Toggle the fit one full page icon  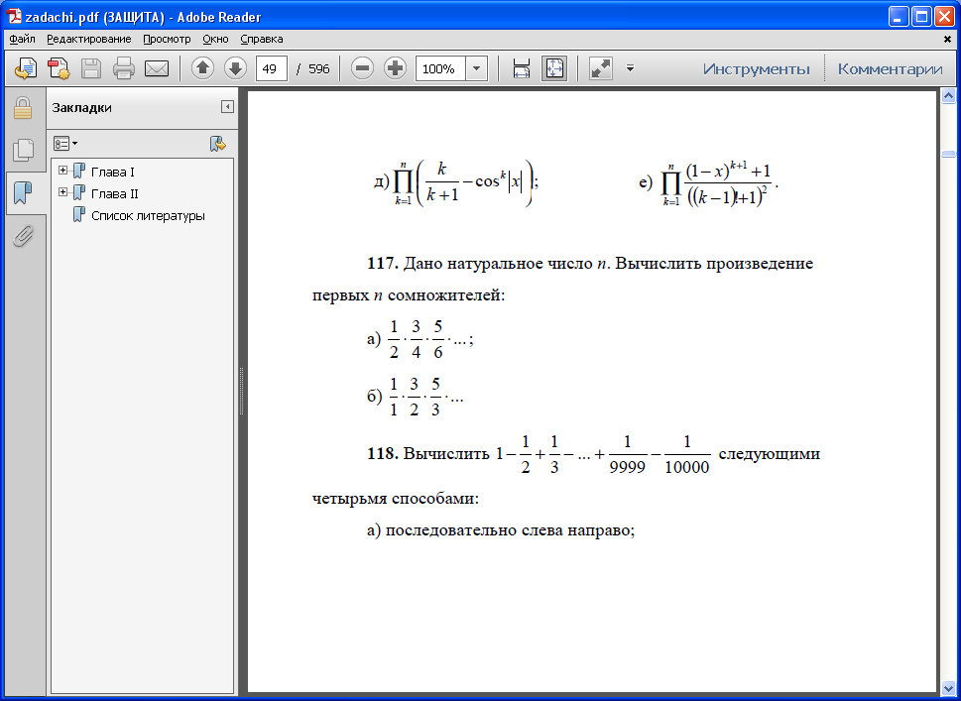[x=554, y=68]
